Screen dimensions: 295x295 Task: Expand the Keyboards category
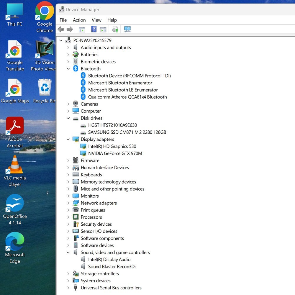[68, 175]
